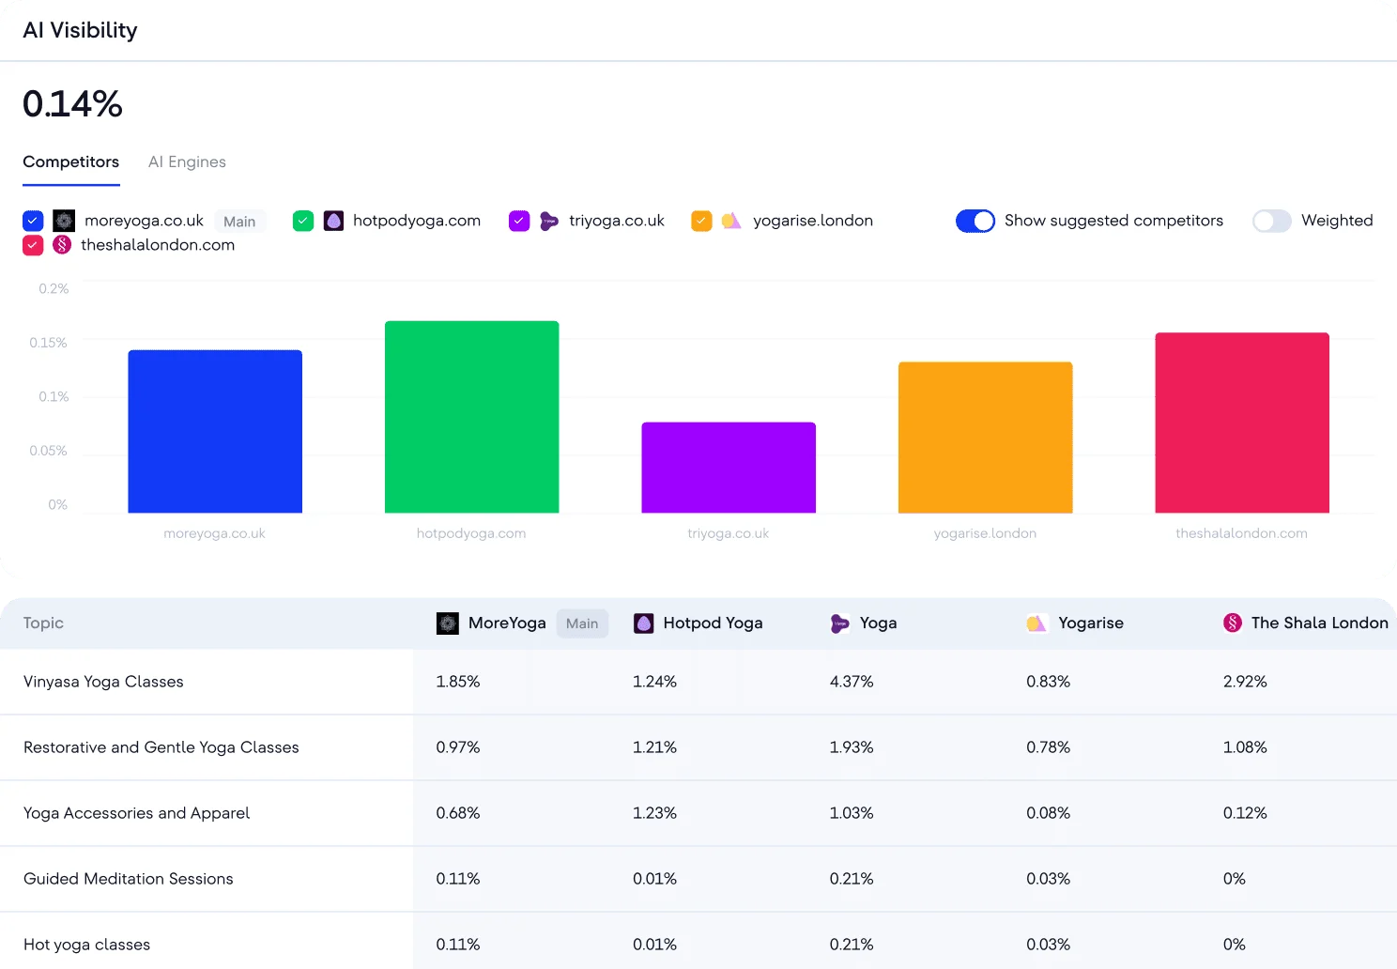Select Guided Meditation Sessions topic
The width and height of the screenshot is (1397, 969).
coord(129,879)
